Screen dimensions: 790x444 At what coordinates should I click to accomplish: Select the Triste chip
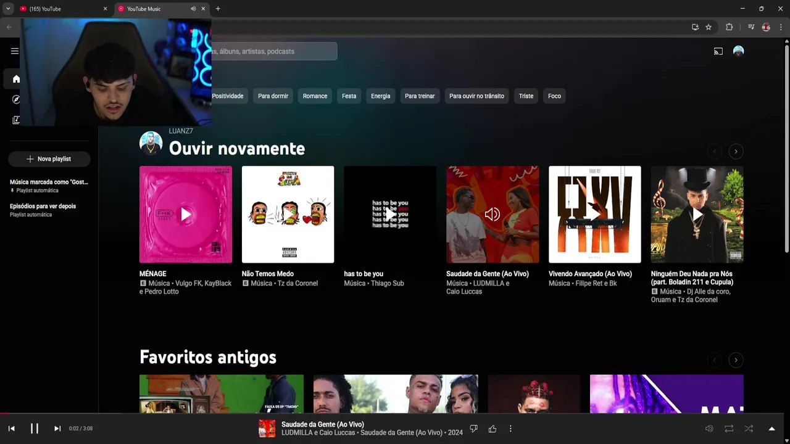526,96
